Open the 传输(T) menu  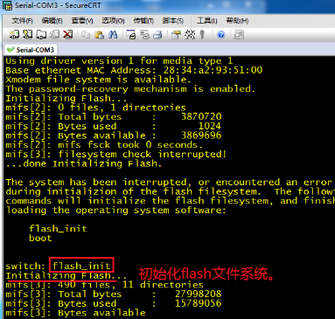(x=143, y=21)
